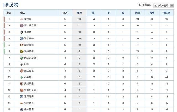Click the Frankfurt (法兰克福) team crest
Screen dimensions: 177x112
pos(22,71)
